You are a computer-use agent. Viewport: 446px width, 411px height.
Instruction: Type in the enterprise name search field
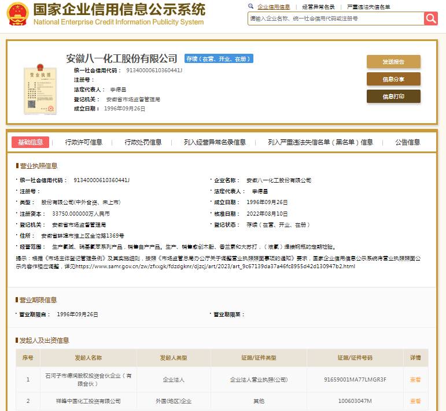point(336,18)
